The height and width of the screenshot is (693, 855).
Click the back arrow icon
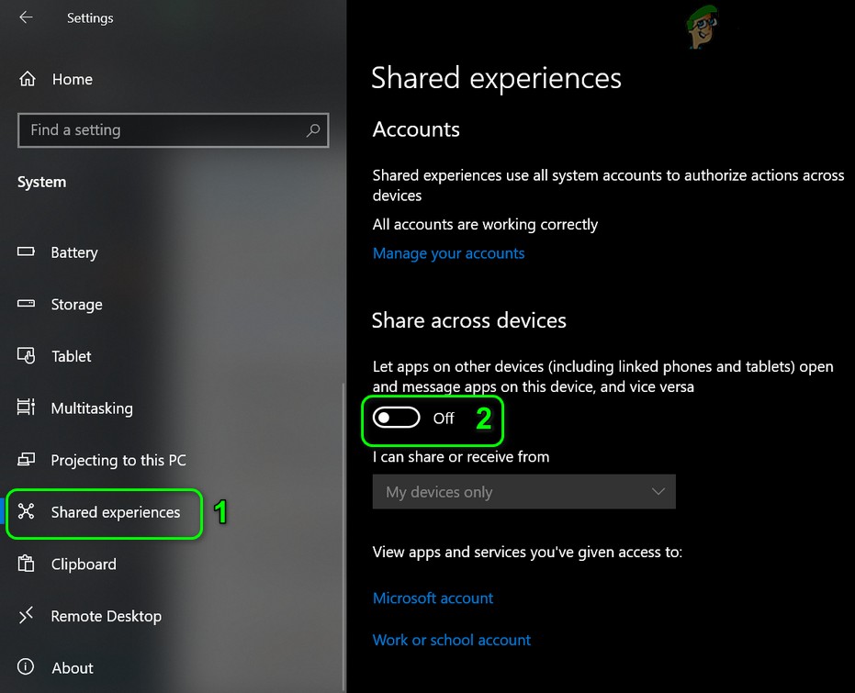coord(26,17)
